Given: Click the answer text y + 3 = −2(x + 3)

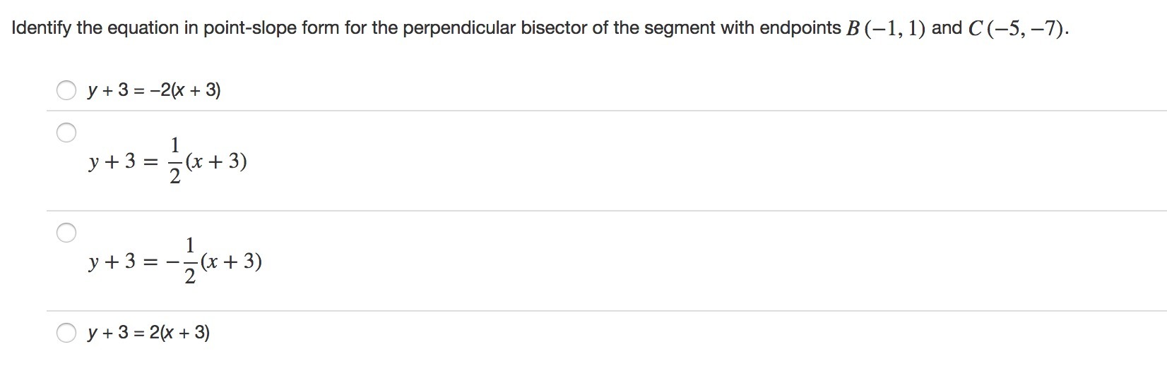Looking at the screenshot, I should [153, 90].
